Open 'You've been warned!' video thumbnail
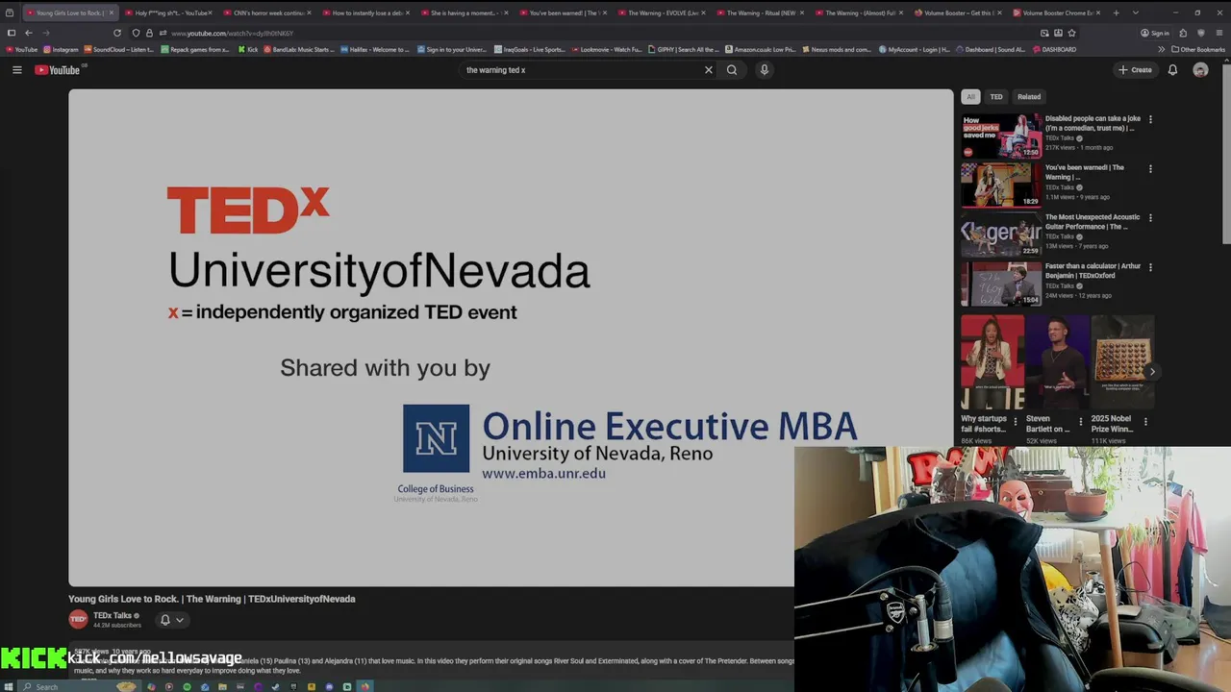The width and height of the screenshot is (1231, 692). (1001, 185)
